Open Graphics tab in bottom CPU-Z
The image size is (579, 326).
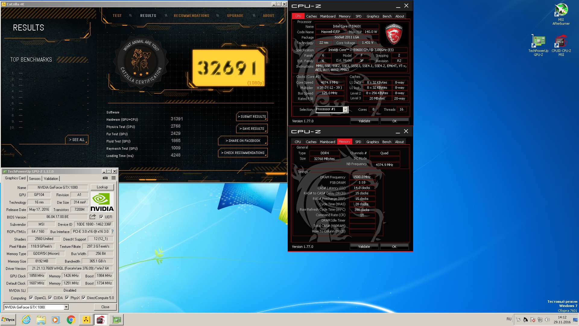click(x=373, y=142)
